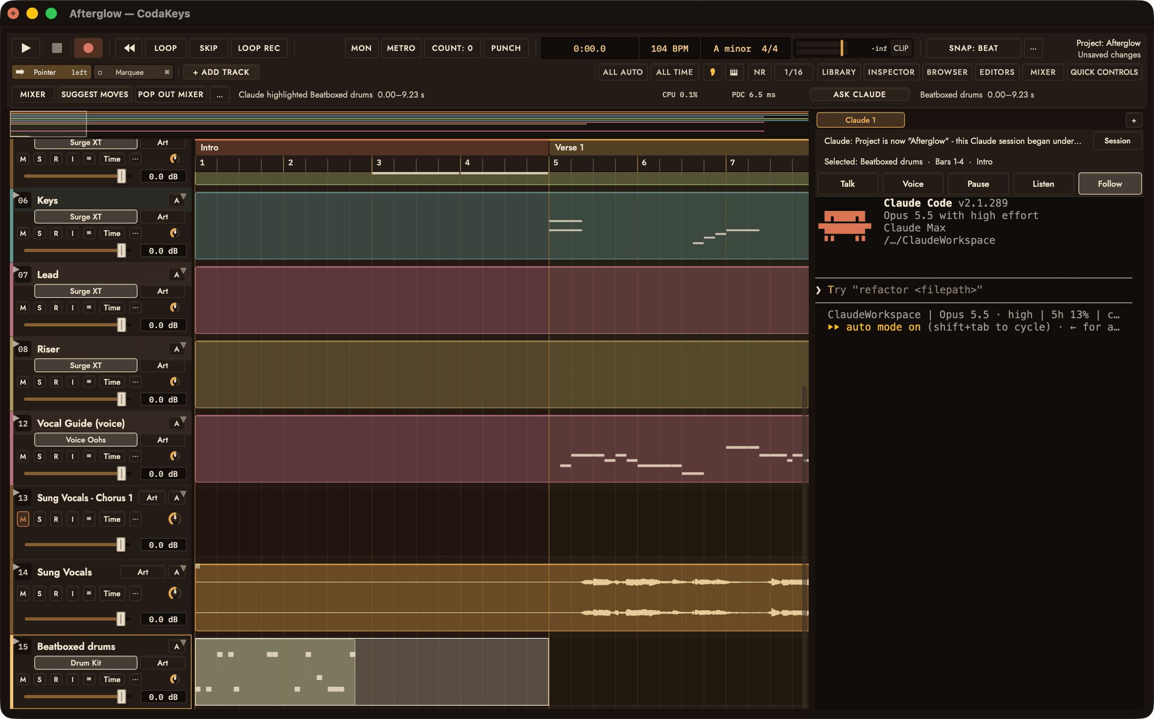Click the lightbulb icon next to ALL TIME

click(x=712, y=72)
